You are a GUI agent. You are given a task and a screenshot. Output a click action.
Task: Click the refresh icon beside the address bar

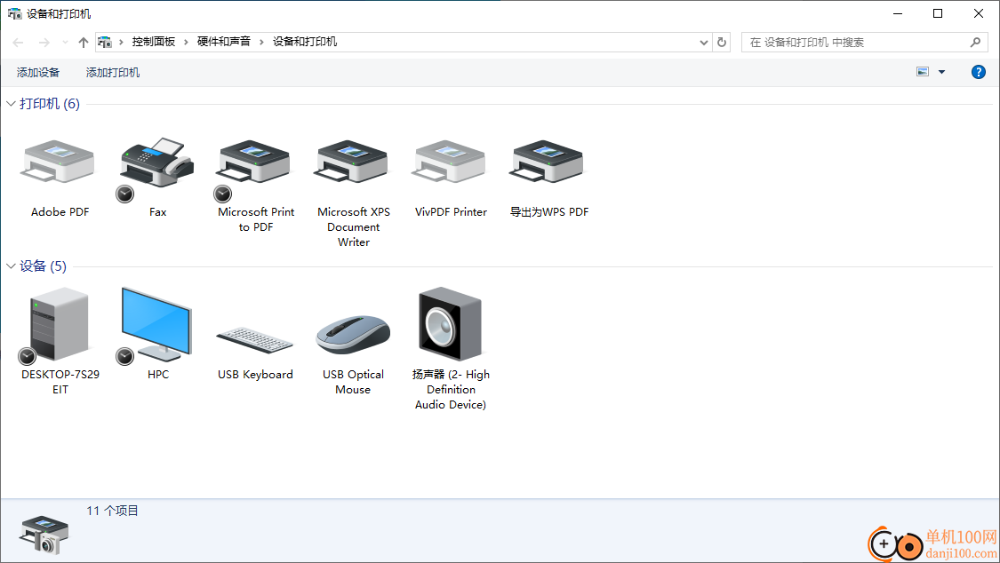(x=722, y=42)
